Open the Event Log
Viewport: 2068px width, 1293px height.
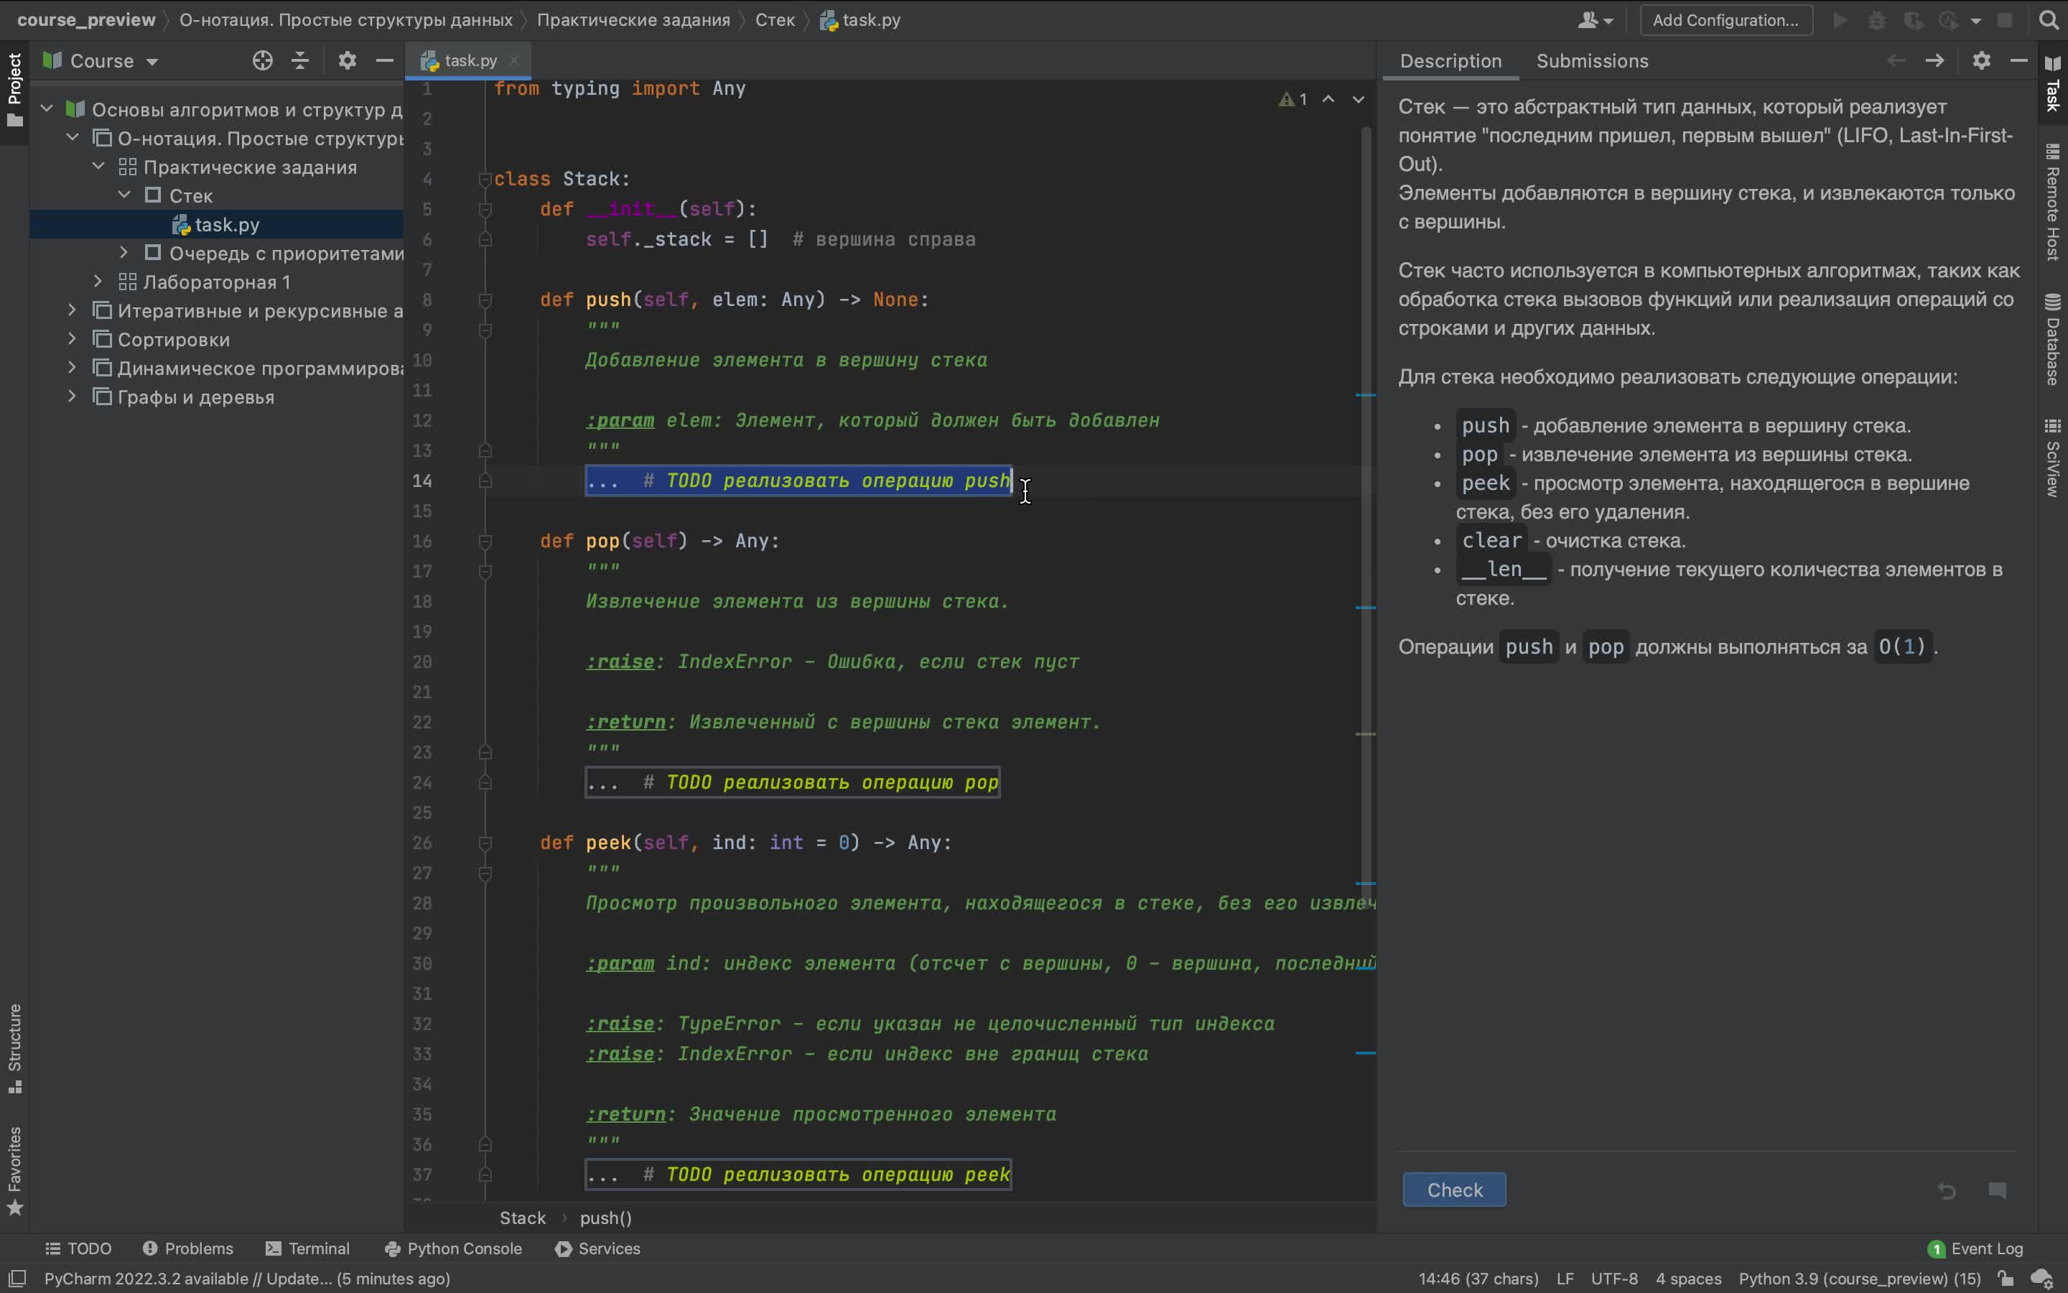point(1975,1248)
